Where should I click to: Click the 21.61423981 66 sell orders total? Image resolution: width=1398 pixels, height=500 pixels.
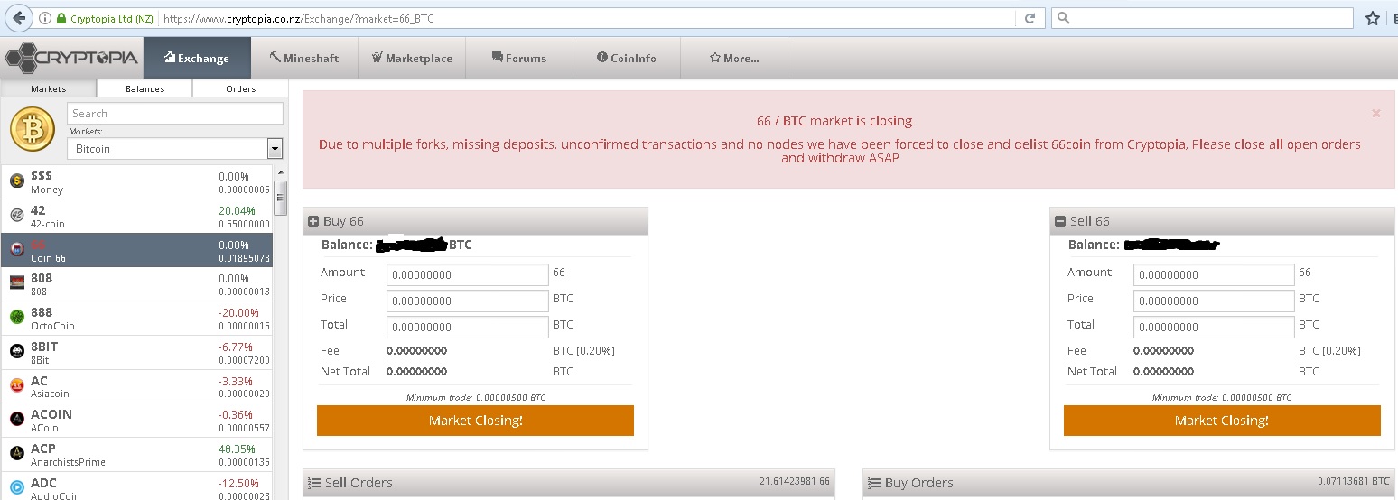click(x=795, y=482)
